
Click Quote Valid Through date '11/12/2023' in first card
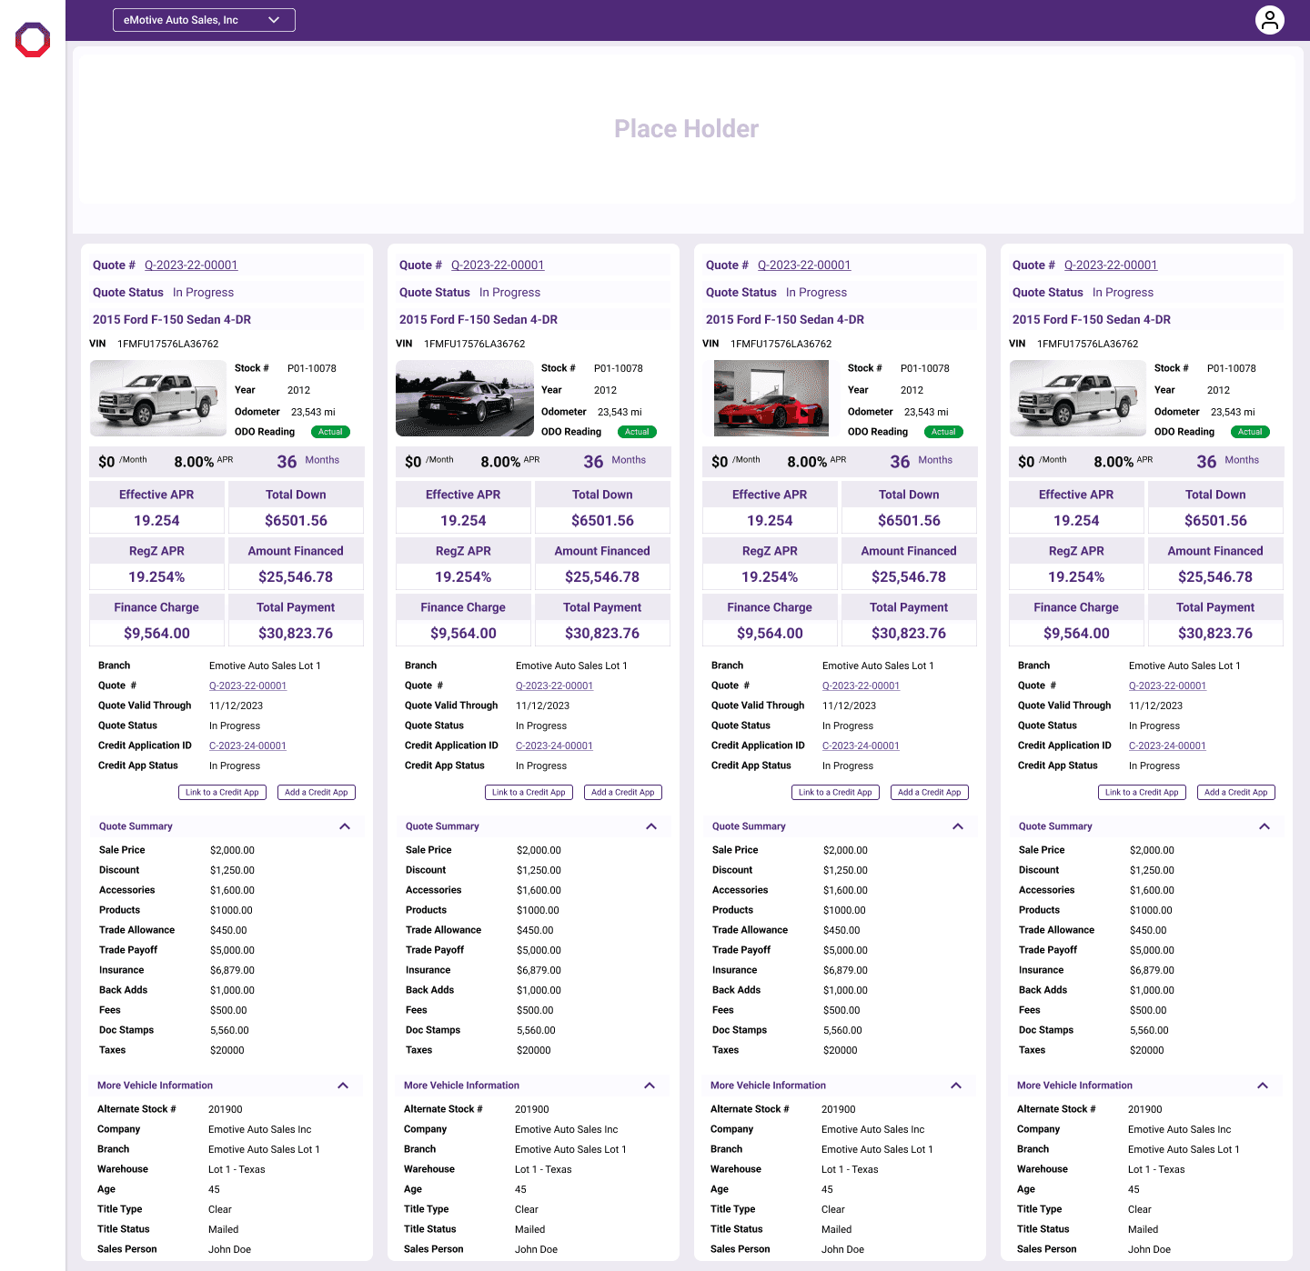[x=236, y=706]
